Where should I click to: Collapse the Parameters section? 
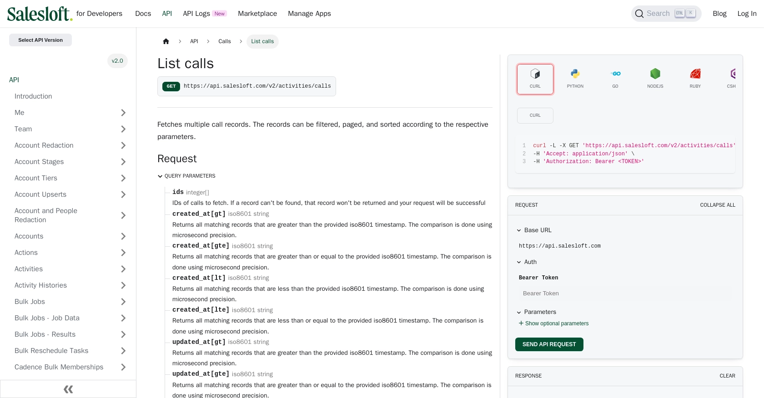[x=536, y=312]
